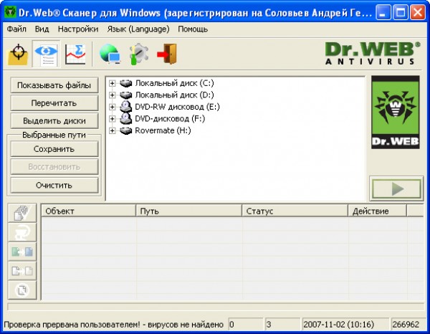Minimize the Dr.Web scanner window
Screen dimensions: 430x334
tap(383, 12)
